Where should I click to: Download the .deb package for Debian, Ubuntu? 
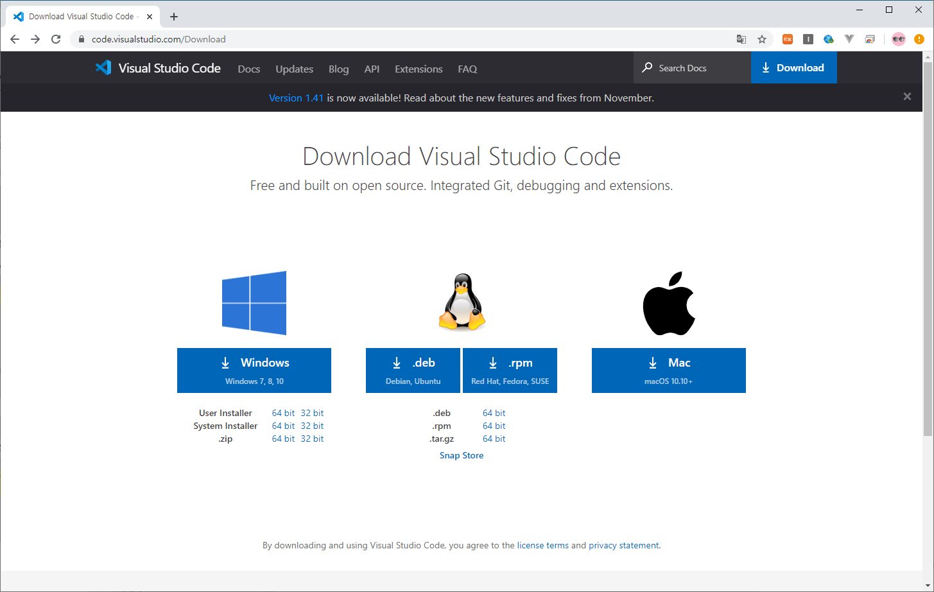pyautogui.click(x=413, y=370)
